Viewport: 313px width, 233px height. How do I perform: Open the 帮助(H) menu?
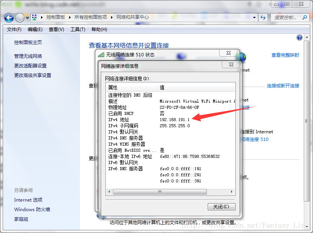[99, 30]
